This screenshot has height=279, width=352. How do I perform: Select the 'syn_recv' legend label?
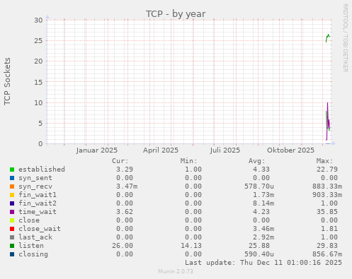(x=35, y=186)
